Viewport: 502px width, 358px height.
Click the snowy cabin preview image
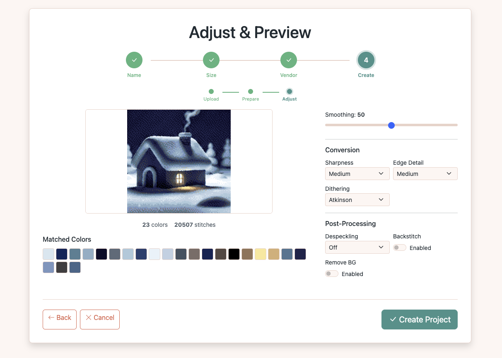[x=179, y=161]
